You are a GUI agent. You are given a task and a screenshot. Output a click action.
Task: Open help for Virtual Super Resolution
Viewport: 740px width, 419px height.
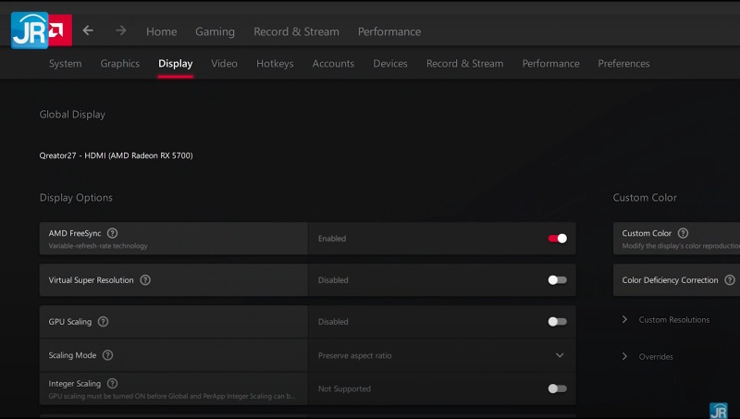click(x=145, y=280)
